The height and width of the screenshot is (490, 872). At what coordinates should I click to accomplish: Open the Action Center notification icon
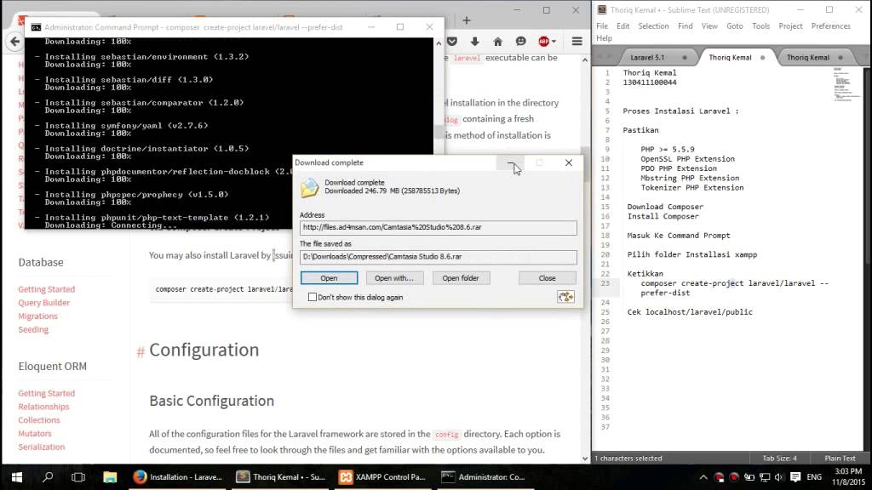795,477
